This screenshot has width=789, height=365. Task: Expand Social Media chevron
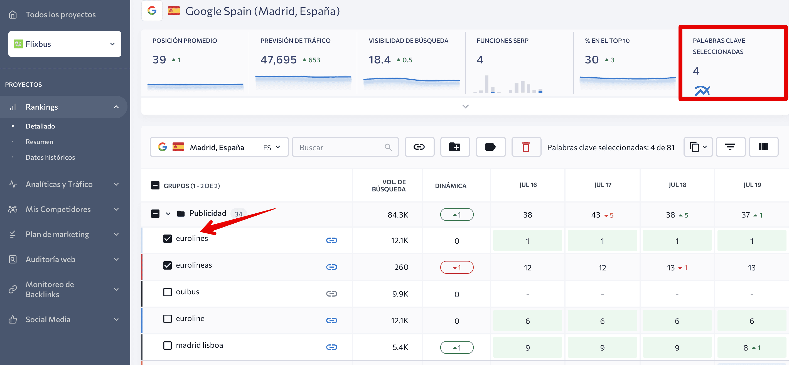116,319
